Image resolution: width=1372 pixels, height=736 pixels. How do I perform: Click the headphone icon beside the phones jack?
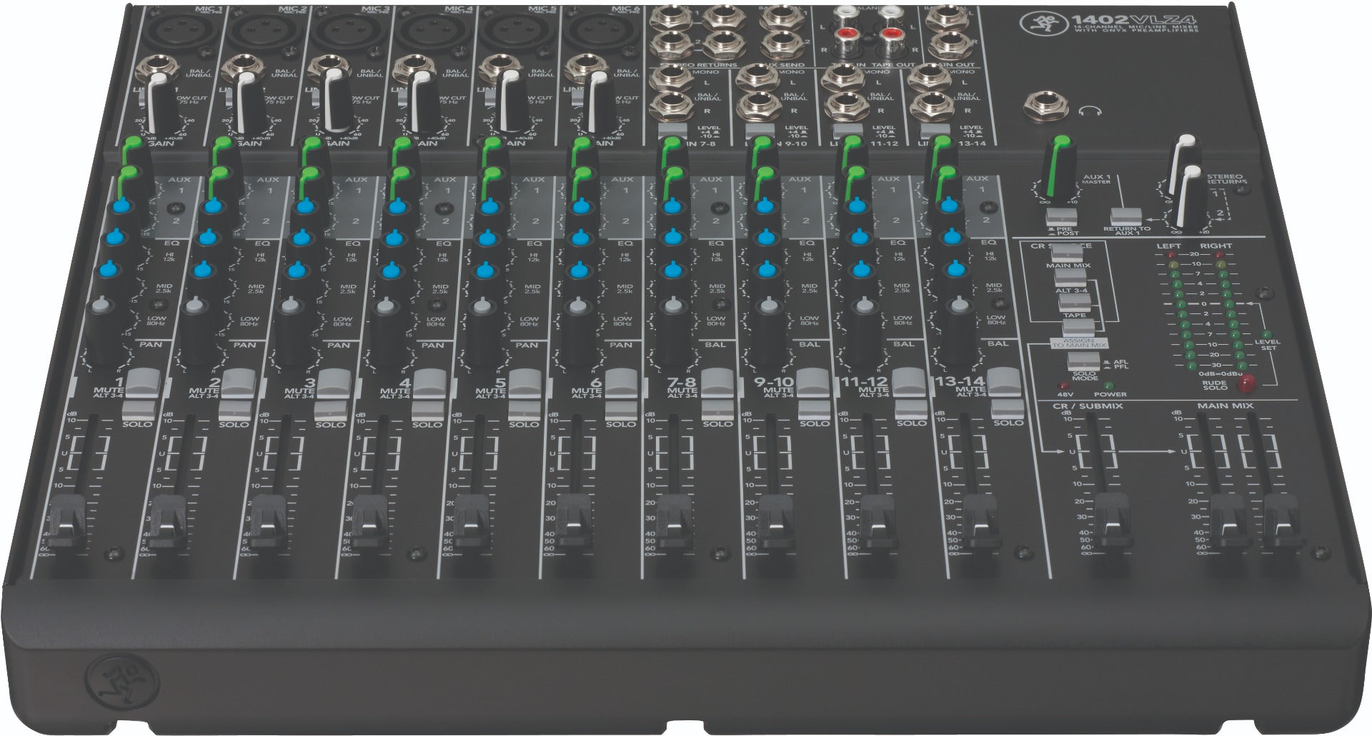coord(1093,111)
